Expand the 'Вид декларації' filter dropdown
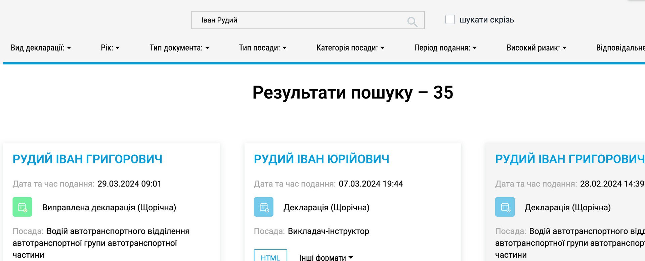 (x=41, y=48)
